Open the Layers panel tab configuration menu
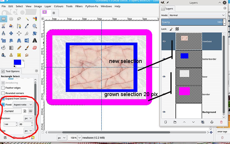The width and height of the screenshot is (230, 144). 225,8
